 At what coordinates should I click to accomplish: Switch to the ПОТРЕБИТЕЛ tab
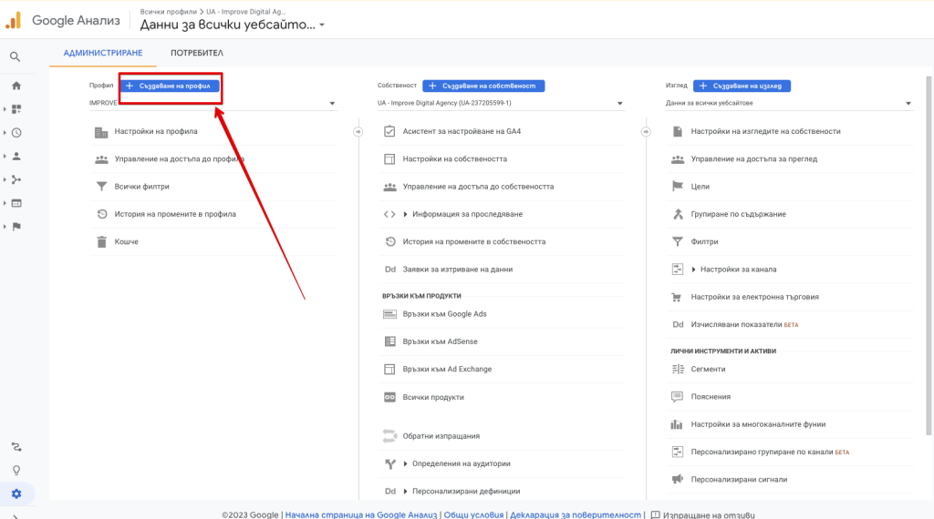[197, 53]
